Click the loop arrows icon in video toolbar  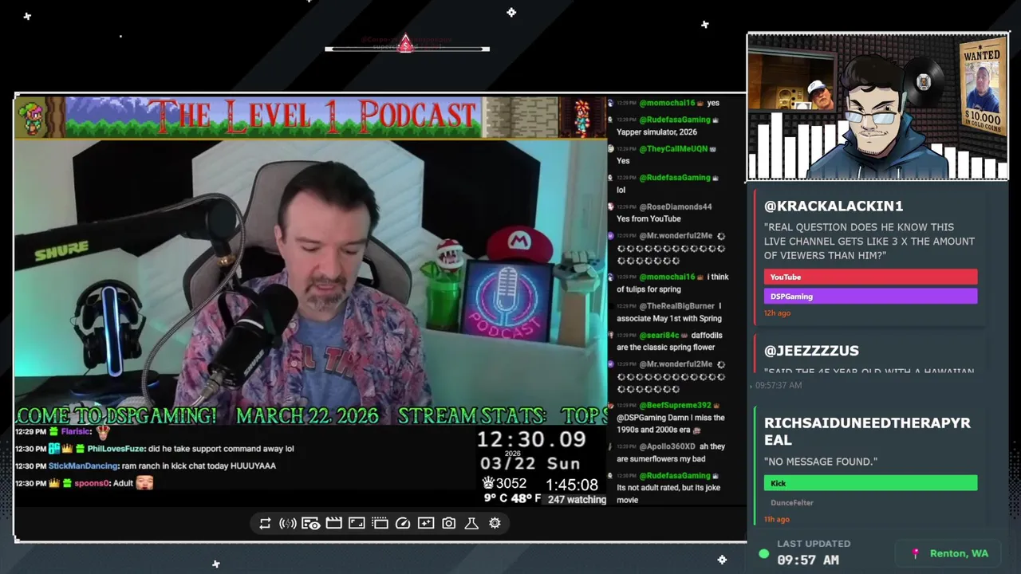point(265,523)
